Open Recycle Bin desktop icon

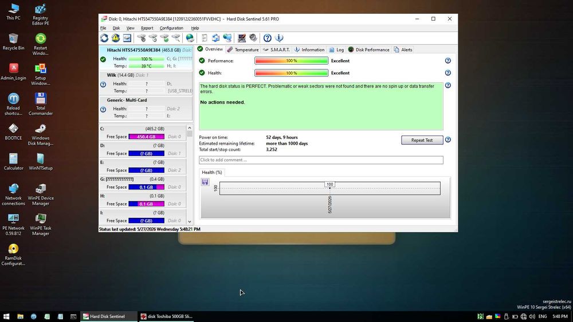[14, 42]
